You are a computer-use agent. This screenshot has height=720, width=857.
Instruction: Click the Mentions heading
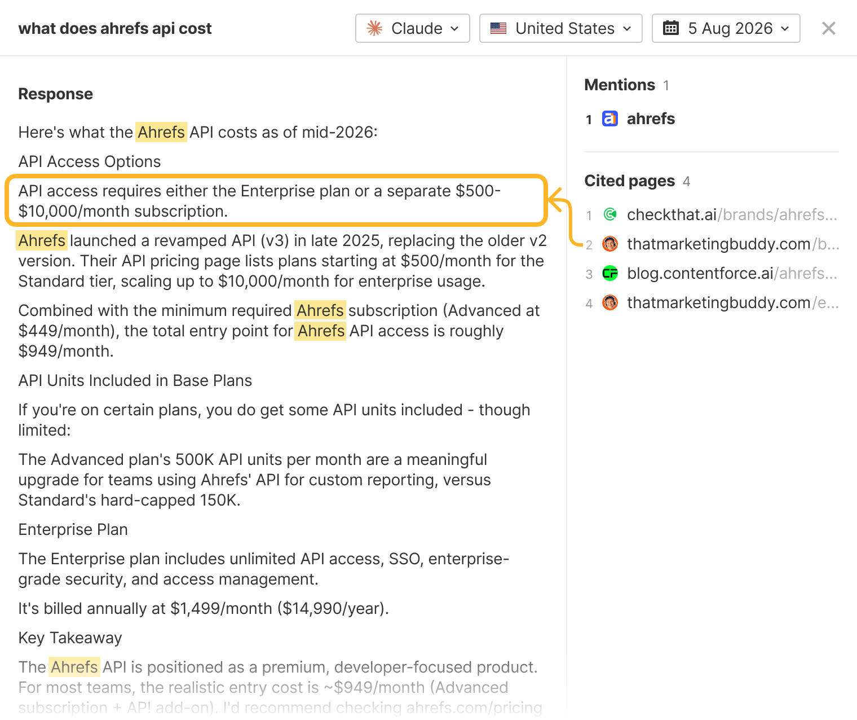[620, 85]
